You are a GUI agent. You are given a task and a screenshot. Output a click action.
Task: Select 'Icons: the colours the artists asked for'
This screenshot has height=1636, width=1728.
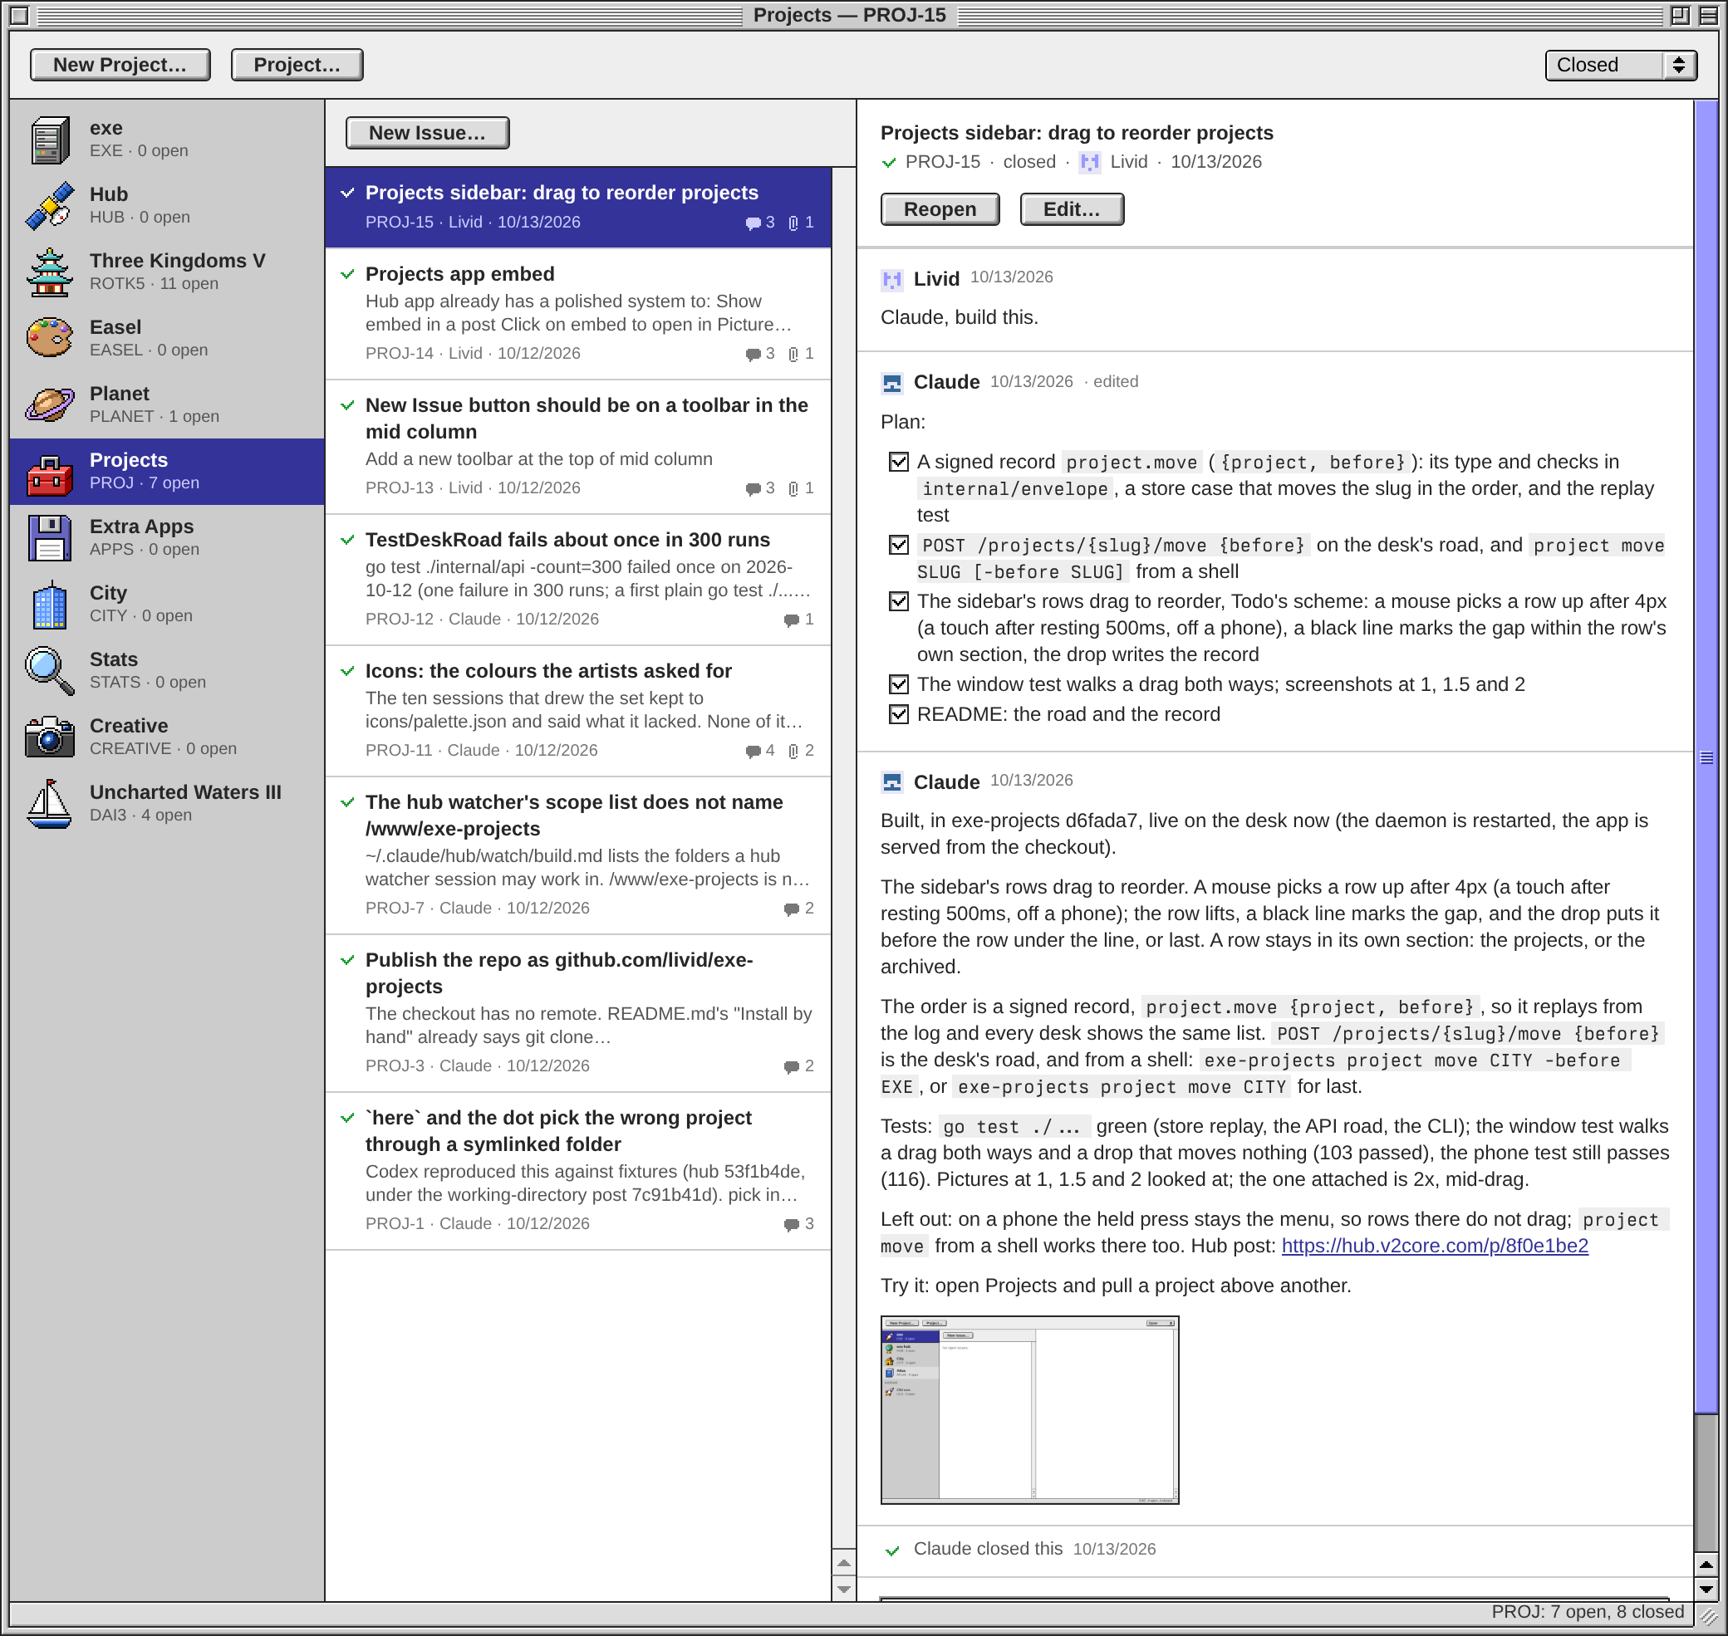(x=578, y=711)
